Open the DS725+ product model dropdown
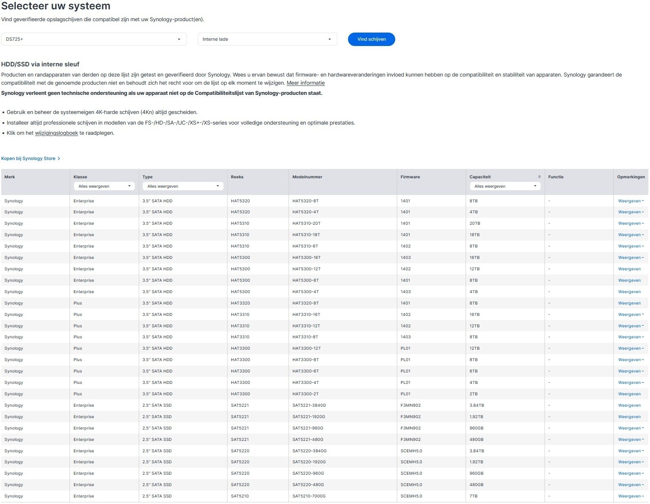 94,39
